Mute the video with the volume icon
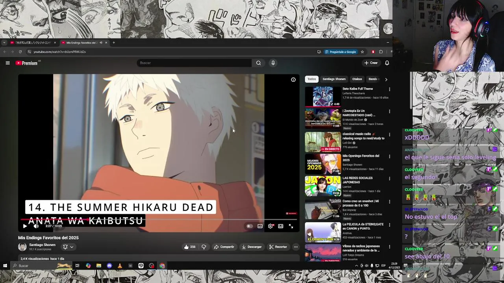Viewport: 504px width, 283px height. pyautogui.click(x=36, y=226)
